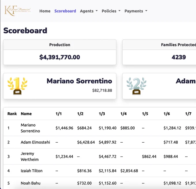This screenshot has width=196, height=189.
Task: Open the Scoreboard nav link
Action: click(65, 11)
